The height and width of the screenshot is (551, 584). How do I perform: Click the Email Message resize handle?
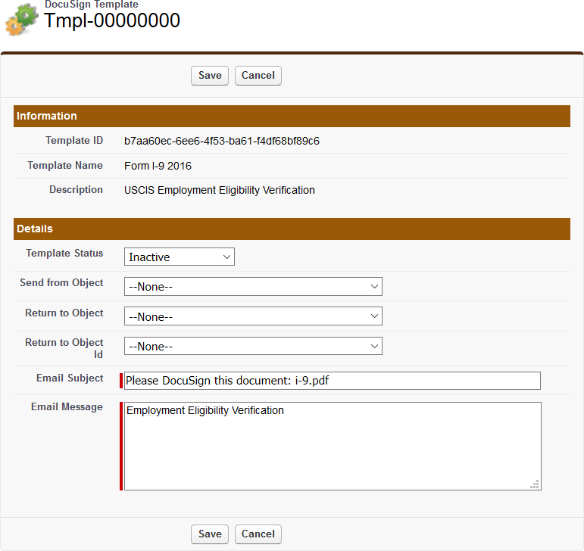coord(536,484)
